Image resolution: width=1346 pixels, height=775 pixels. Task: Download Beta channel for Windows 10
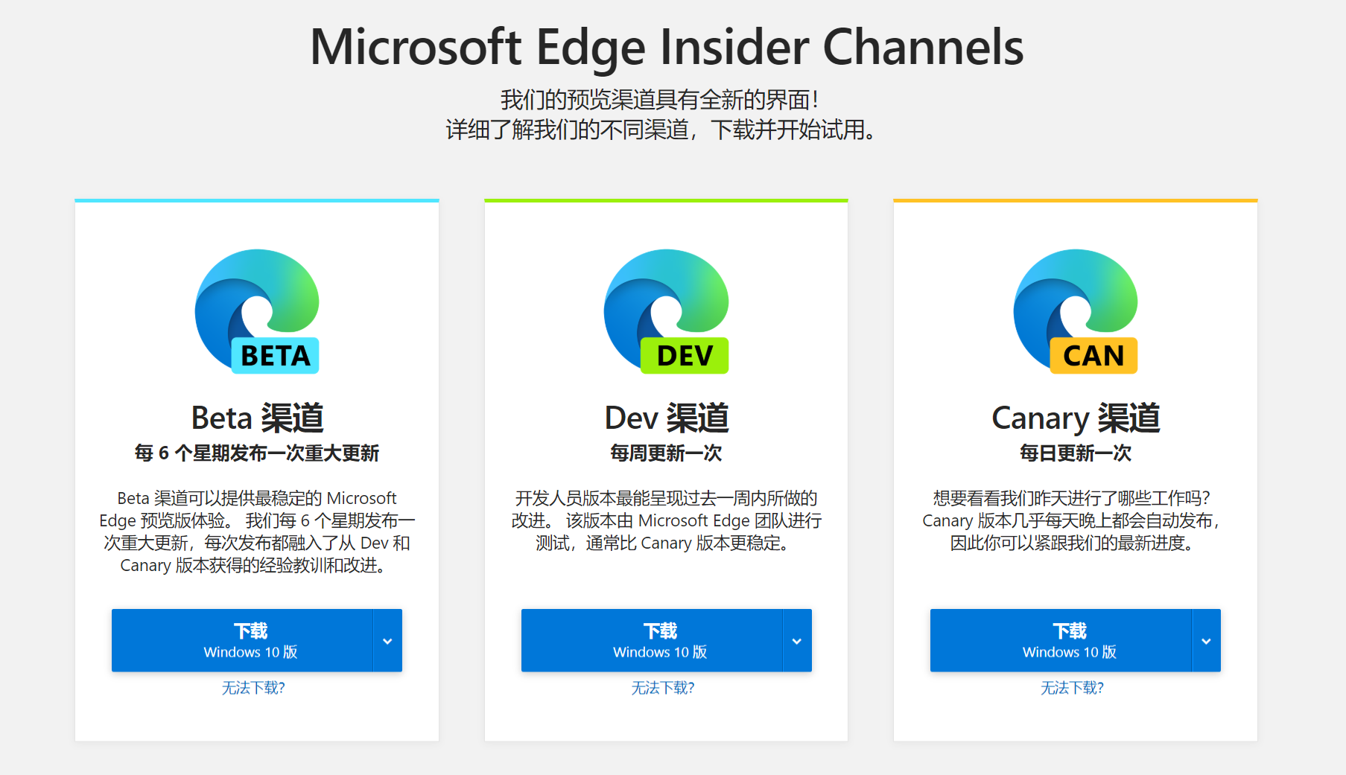pos(242,640)
